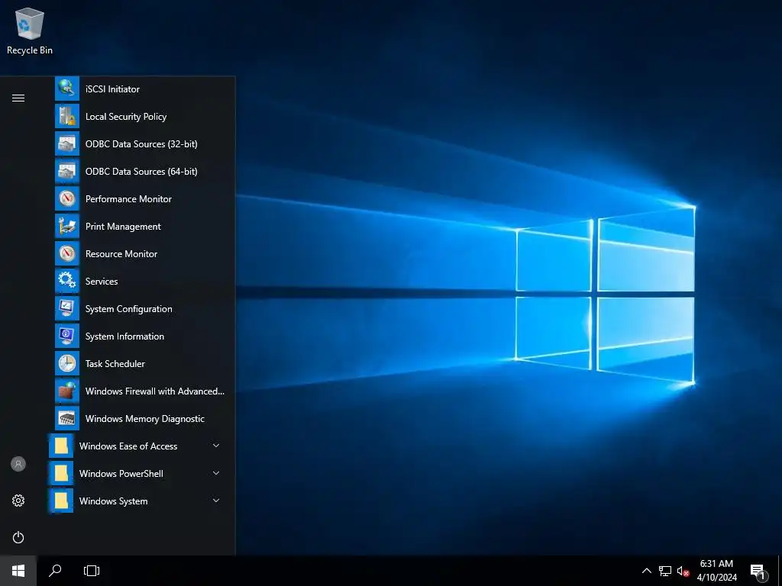
Task: Launch Performance Monitor icon
Action: (67, 198)
